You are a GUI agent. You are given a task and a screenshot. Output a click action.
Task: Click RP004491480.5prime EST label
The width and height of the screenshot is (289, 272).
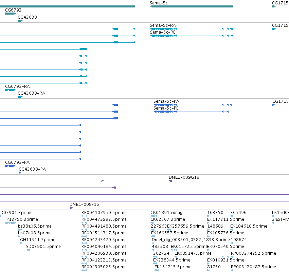(x=104, y=226)
